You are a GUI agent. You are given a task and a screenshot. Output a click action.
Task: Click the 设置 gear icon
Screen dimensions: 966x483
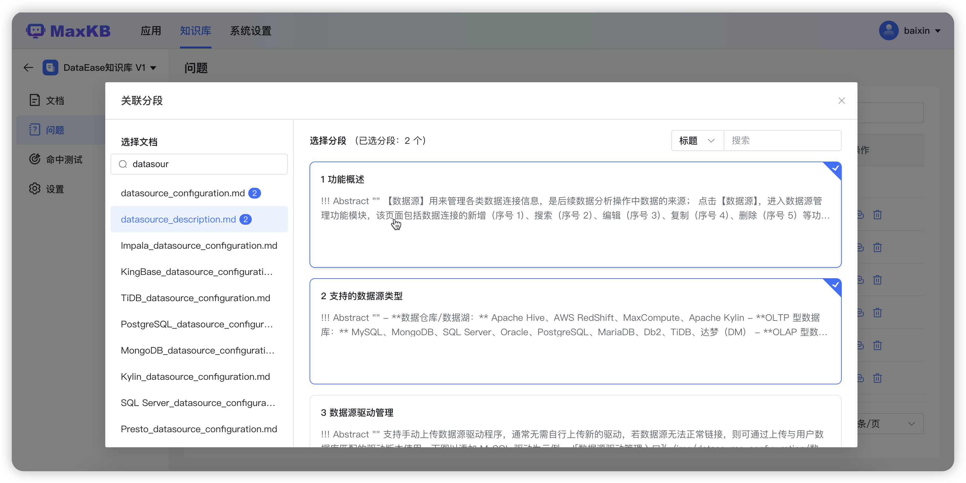click(34, 188)
